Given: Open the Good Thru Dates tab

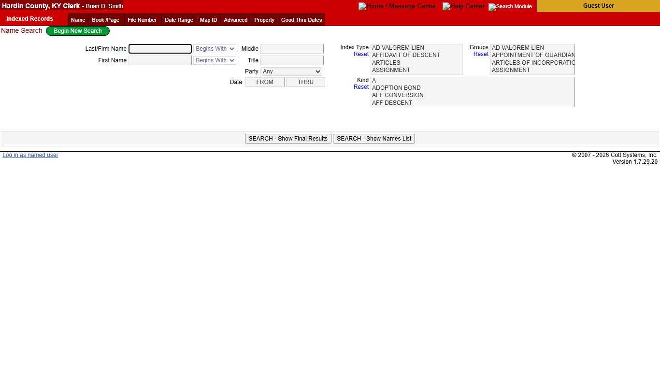Looking at the screenshot, I should (x=301, y=20).
